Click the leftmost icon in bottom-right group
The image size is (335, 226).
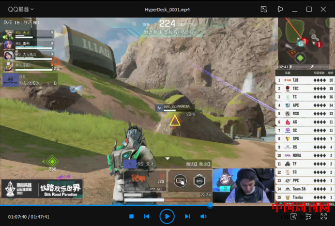tap(293, 216)
